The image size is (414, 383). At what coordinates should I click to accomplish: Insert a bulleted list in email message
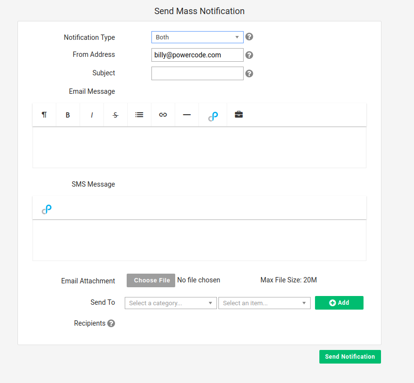[139, 115]
